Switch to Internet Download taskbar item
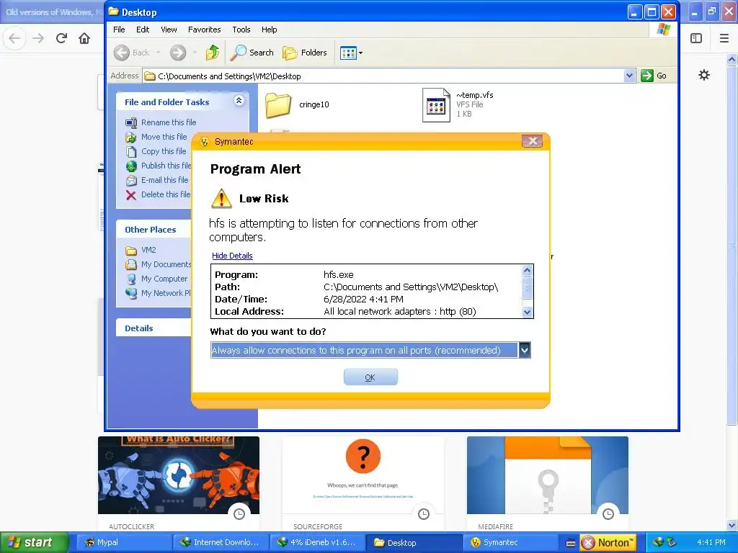 (221, 542)
